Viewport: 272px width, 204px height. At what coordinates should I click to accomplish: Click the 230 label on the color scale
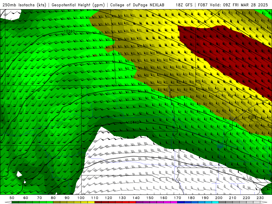[x=260, y=198]
